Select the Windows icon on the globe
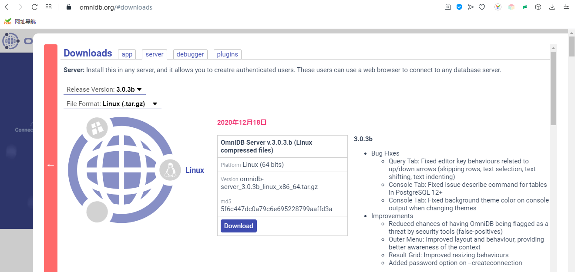The width and height of the screenshot is (575, 272). pyautogui.click(x=97, y=128)
